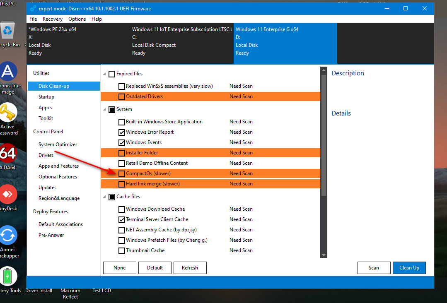
Task: Launch AIDA64 desktop icon
Action: 8,153
